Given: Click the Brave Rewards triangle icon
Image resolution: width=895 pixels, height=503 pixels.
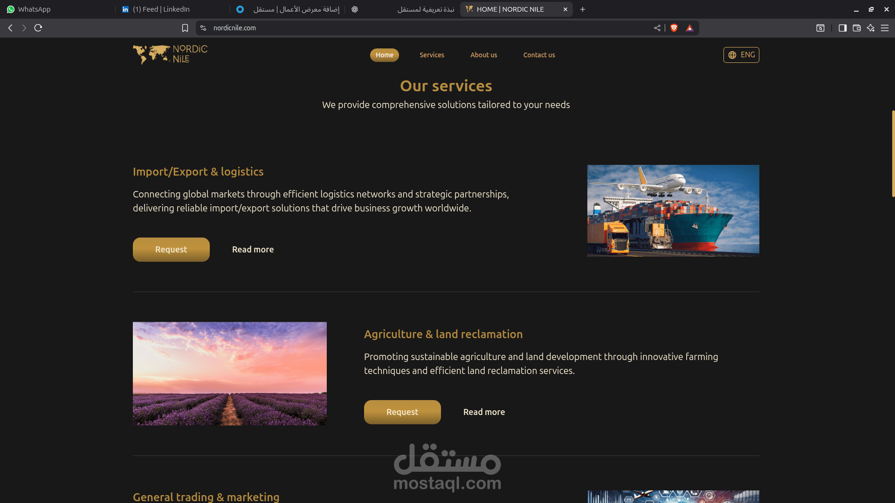Looking at the screenshot, I should tap(690, 28).
